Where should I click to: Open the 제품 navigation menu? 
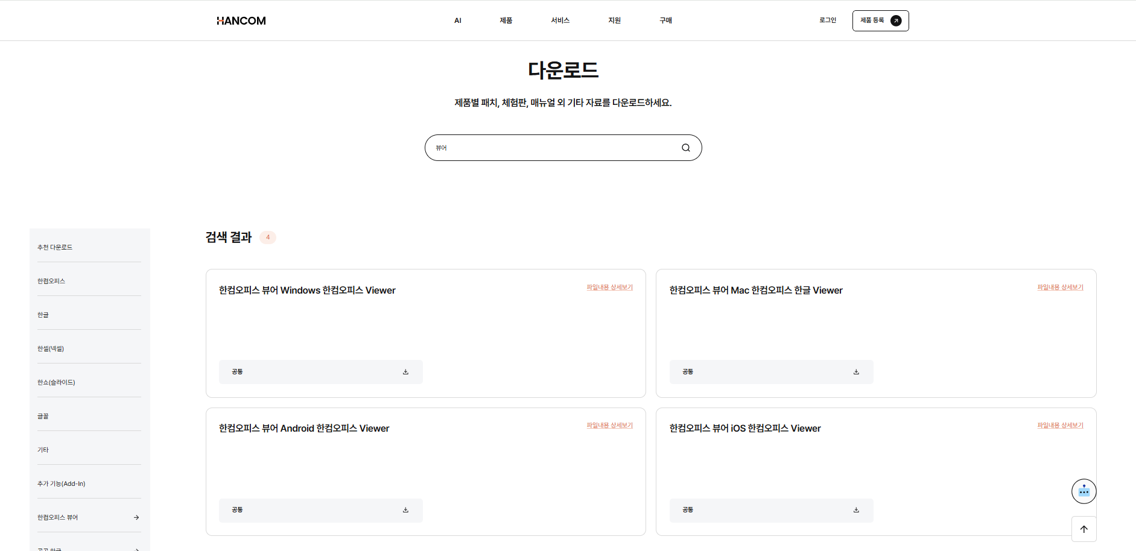(x=506, y=20)
